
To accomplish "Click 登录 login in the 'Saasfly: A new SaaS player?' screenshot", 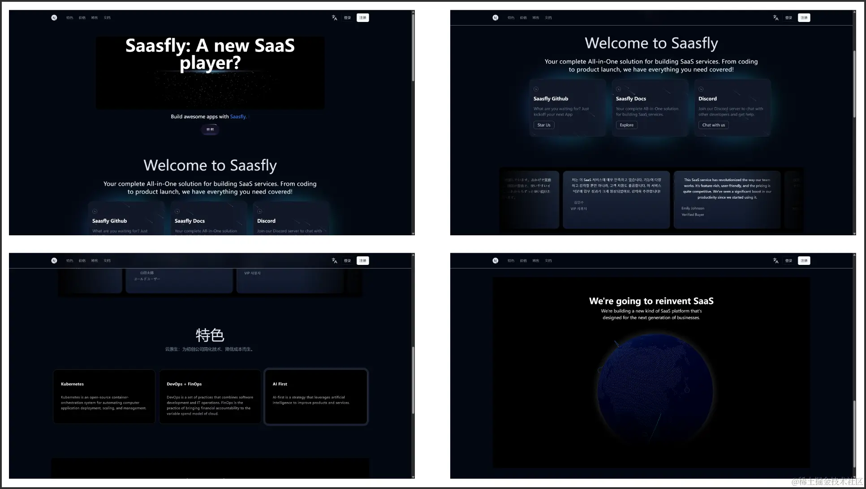I will 347,18.
